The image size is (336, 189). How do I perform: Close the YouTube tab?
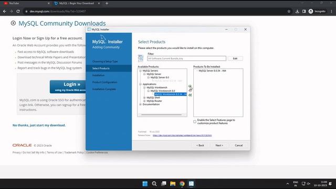48,3
